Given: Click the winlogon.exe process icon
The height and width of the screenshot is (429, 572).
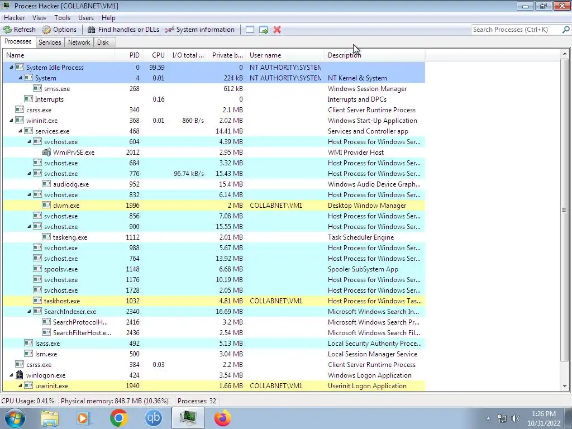Looking at the screenshot, I should coord(20,375).
